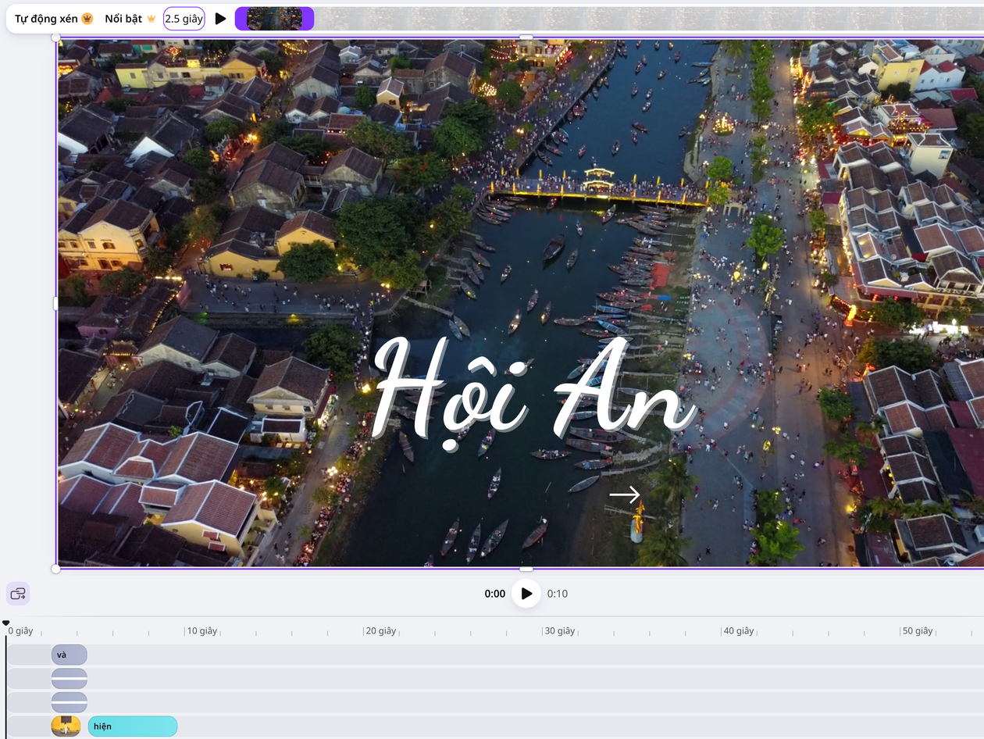This screenshot has height=739, width=984.
Task: Click the 10 giây mark on timeline ruler
Action: point(201,631)
